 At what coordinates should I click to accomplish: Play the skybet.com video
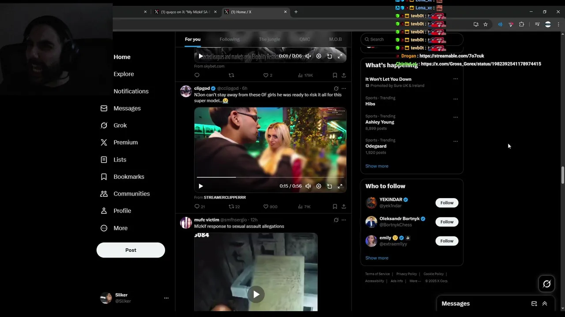(x=200, y=56)
